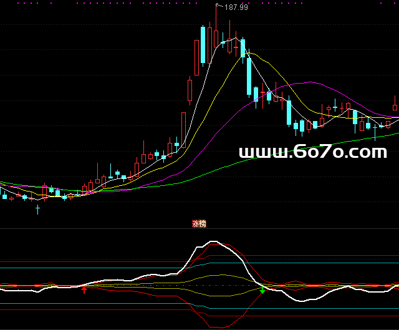
Task: Click the red 涨停 label marker
Action: (199, 223)
